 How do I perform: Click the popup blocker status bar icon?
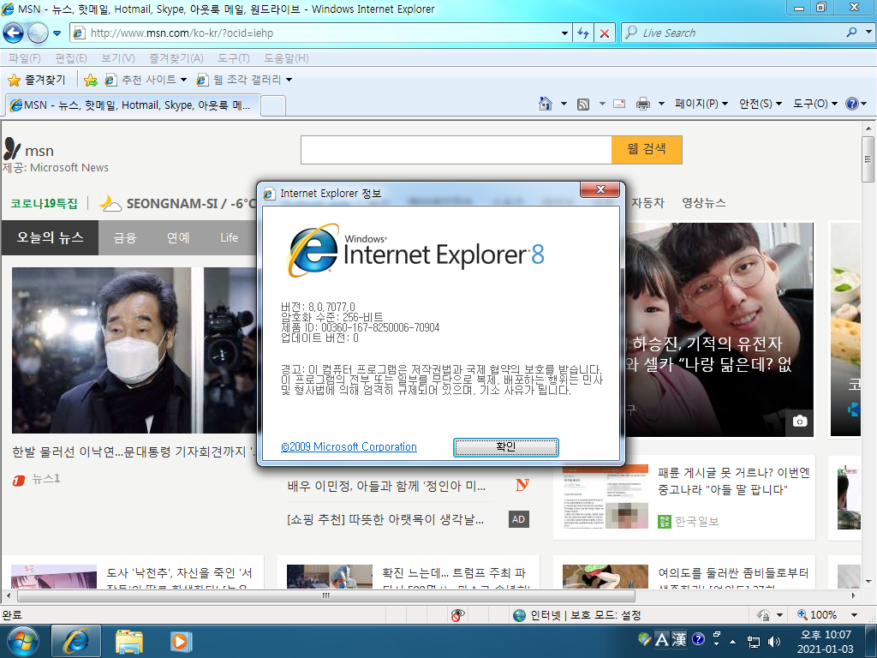click(457, 615)
